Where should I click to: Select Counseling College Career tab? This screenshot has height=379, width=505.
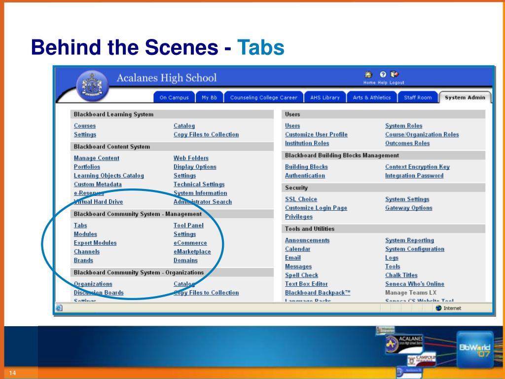pos(263,97)
